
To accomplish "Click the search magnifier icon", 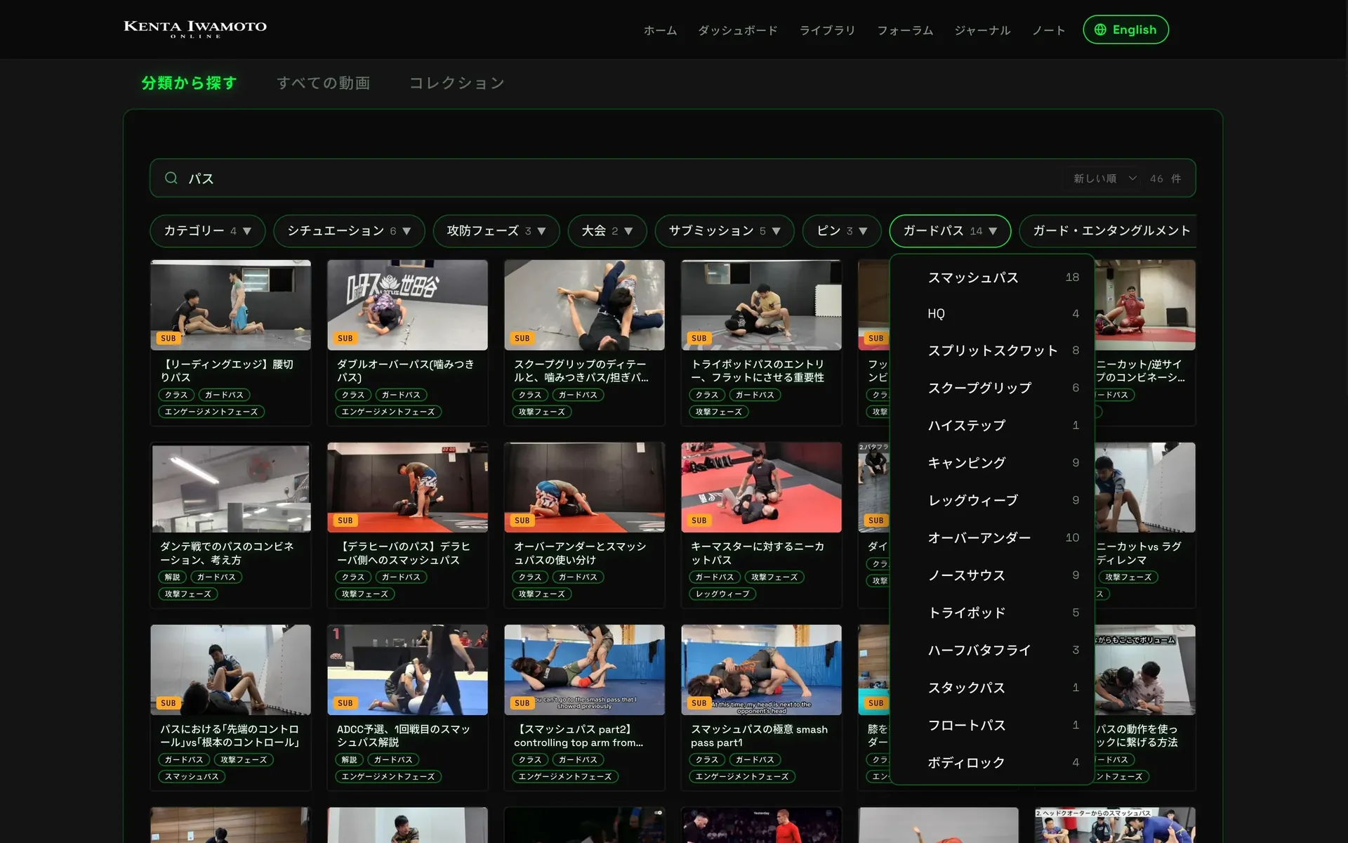I will 171,178.
